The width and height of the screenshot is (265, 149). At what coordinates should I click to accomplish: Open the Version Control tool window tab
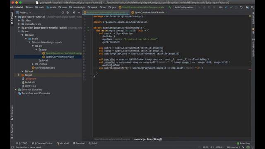point(42,143)
